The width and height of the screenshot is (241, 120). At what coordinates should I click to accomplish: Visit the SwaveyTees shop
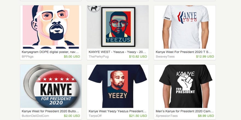[165, 56]
